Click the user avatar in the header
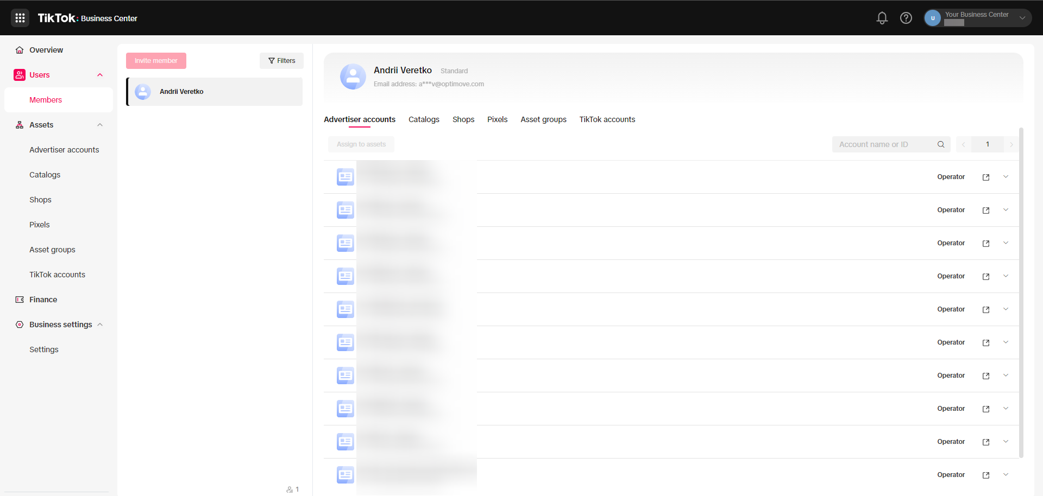 click(x=933, y=18)
